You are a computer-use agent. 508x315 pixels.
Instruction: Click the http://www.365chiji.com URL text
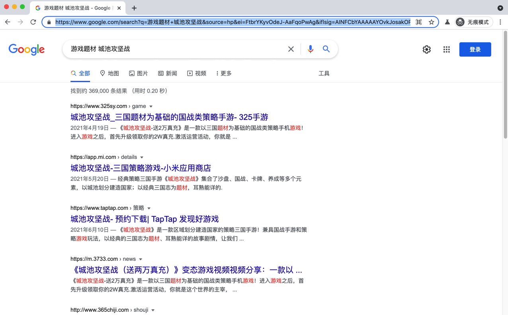(x=100, y=310)
